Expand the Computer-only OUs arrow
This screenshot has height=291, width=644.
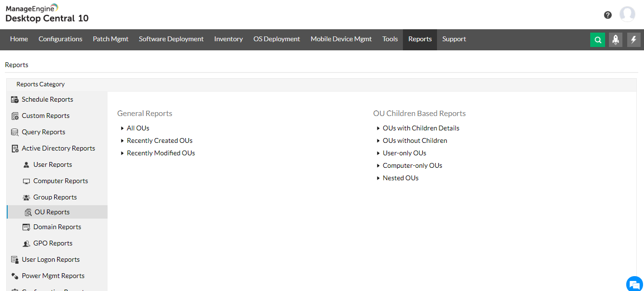click(x=378, y=166)
